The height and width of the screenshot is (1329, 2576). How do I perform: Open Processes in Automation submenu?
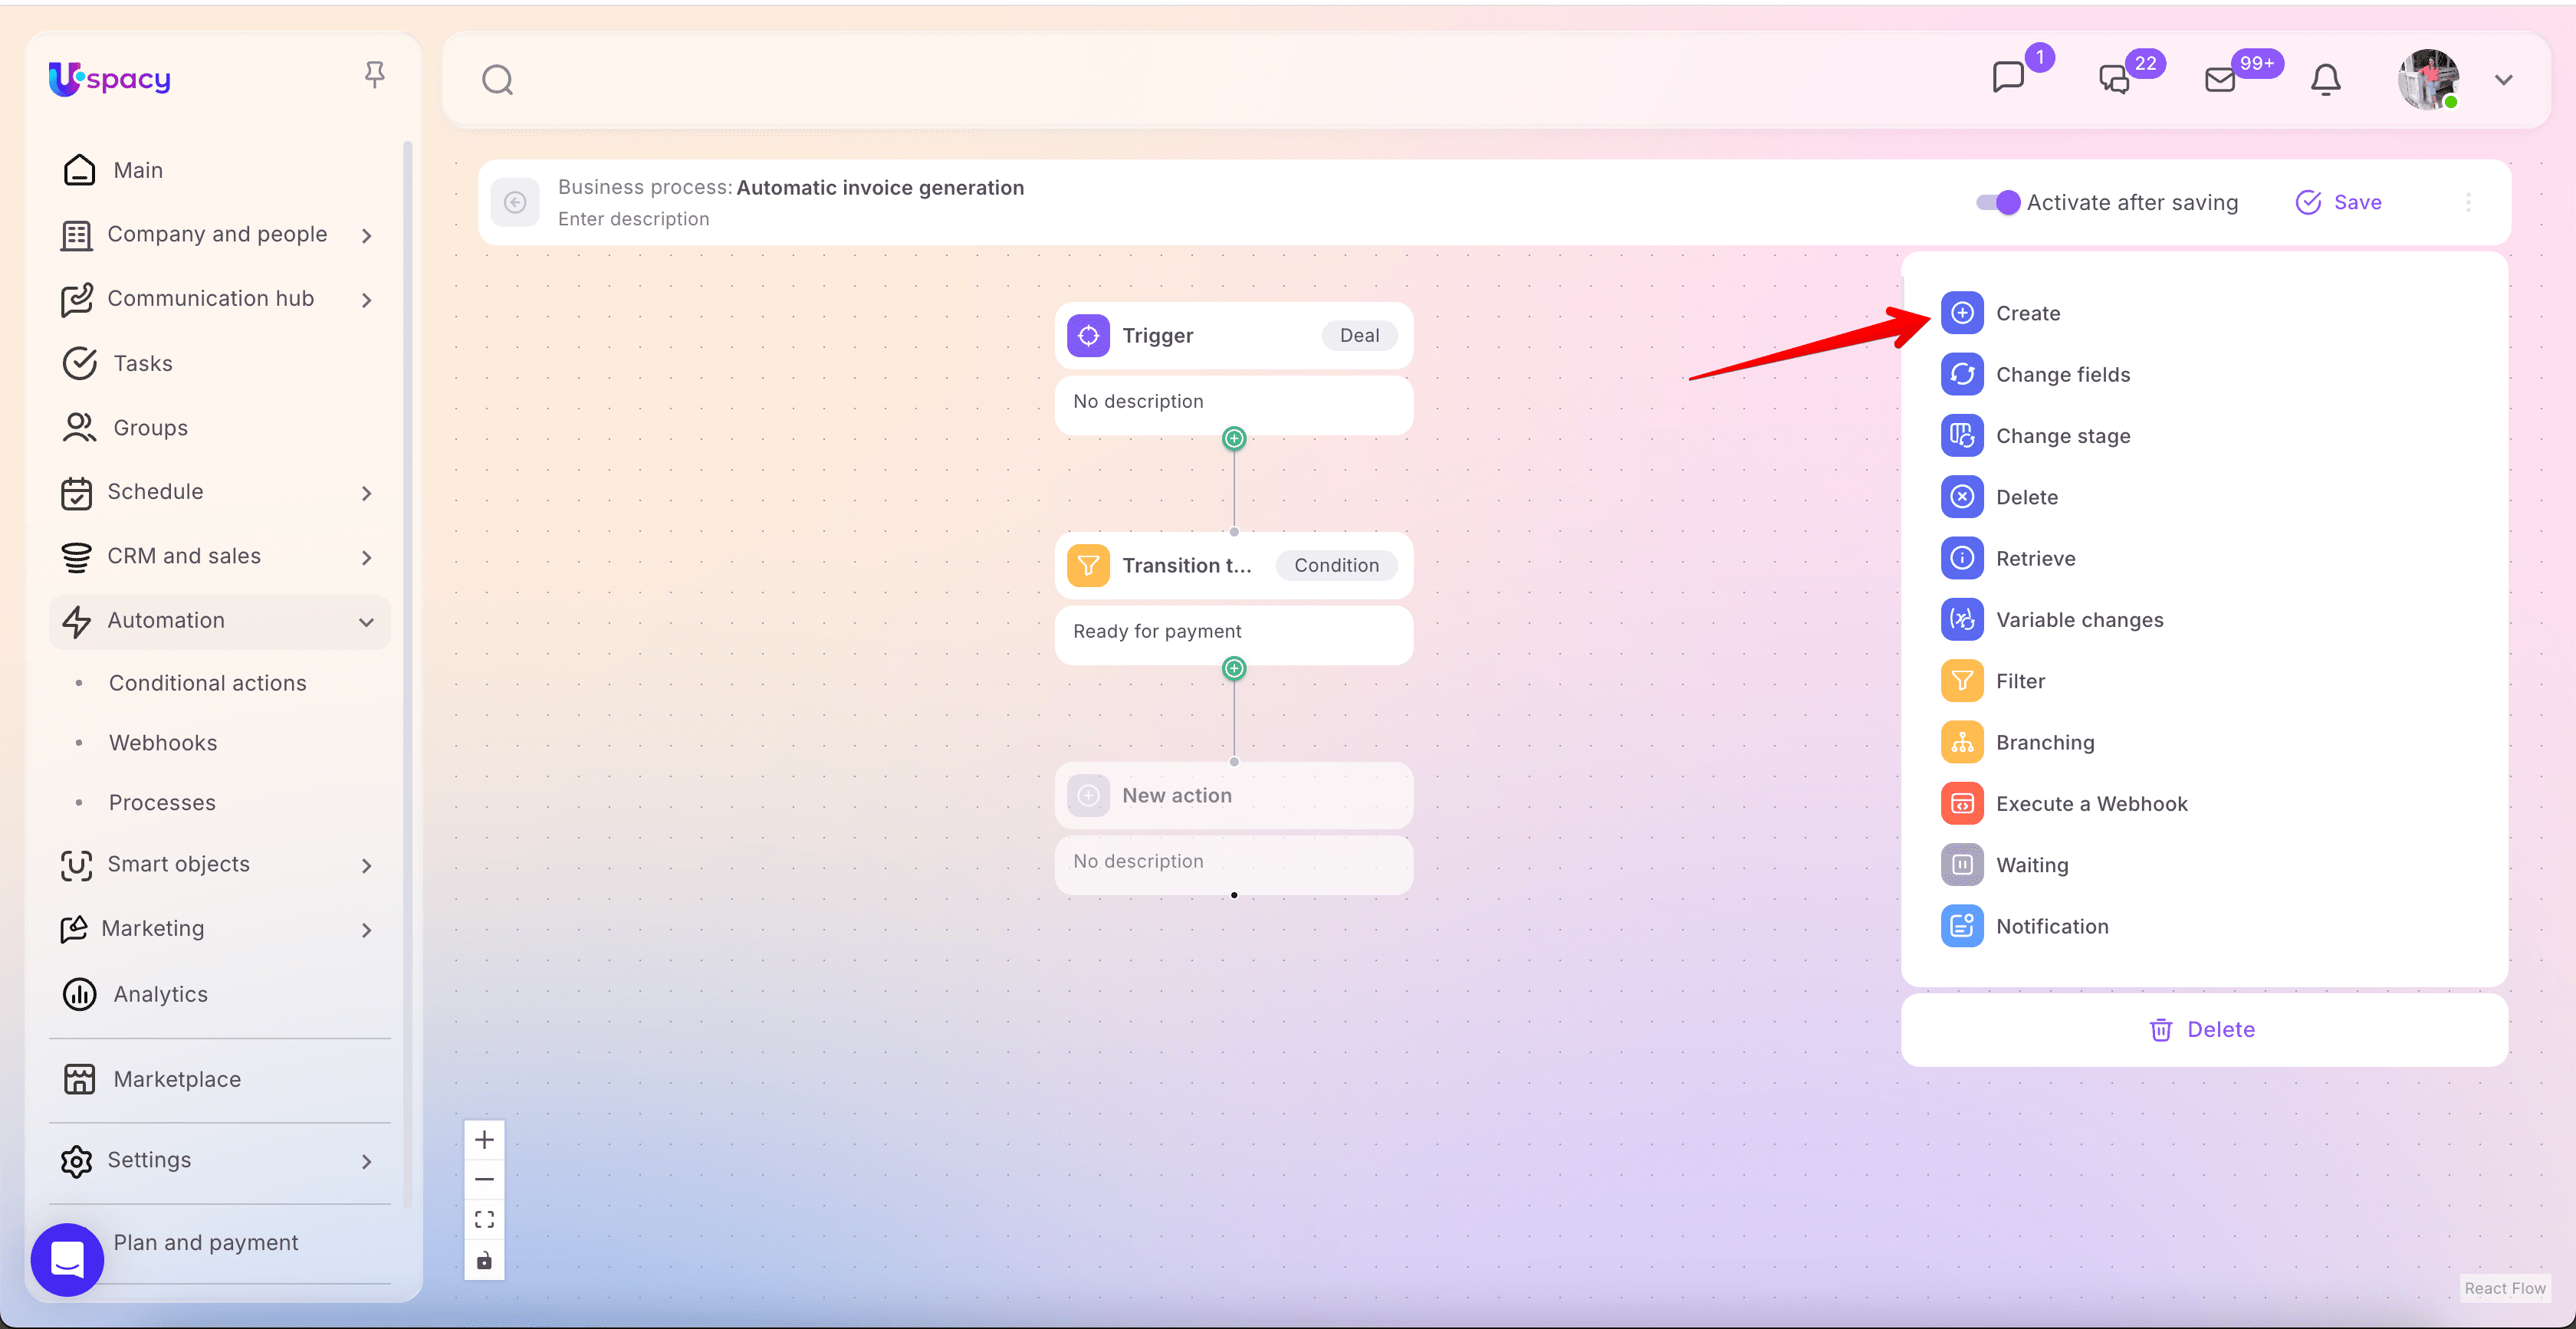pos(162,803)
